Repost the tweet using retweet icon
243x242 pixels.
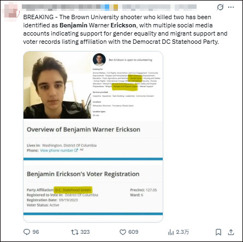click(74, 232)
